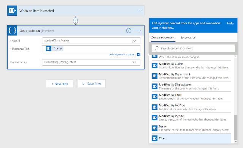Select the Modified By Claims icon
Viewport: 243px width, 148px height.
point(155,66)
